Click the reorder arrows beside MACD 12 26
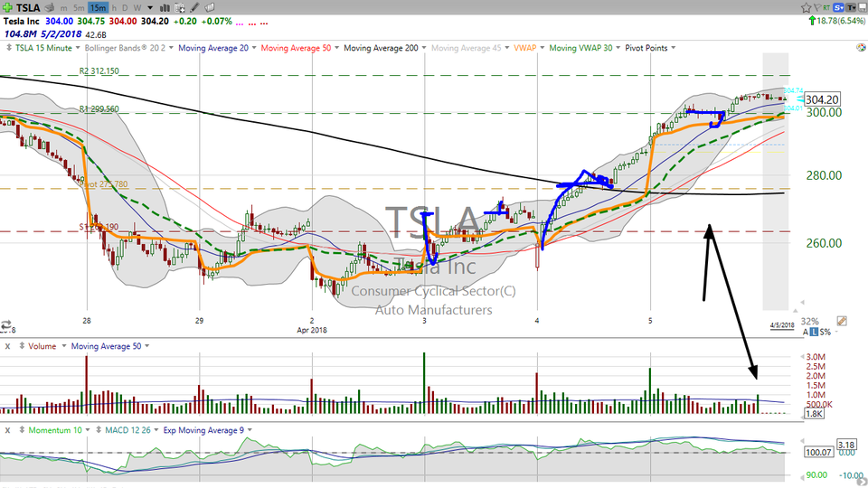This screenshot has height=488, width=868. pyautogui.click(x=99, y=430)
